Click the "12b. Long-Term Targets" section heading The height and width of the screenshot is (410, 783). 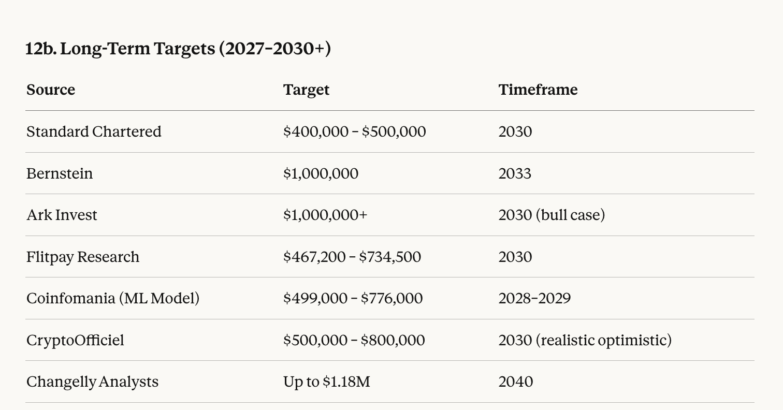click(x=178, y=49)
